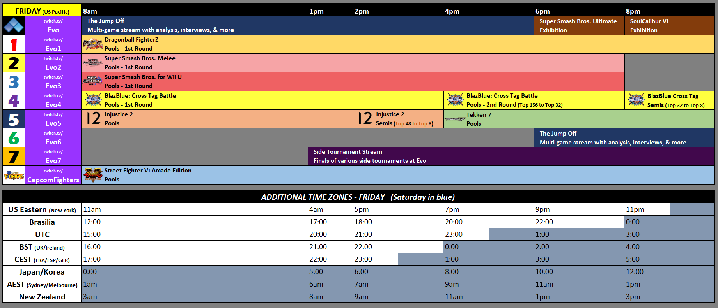Click the Japan/Korea time zone row label
The height and width of the screenshot is (308, 718).
pos(42,272)
